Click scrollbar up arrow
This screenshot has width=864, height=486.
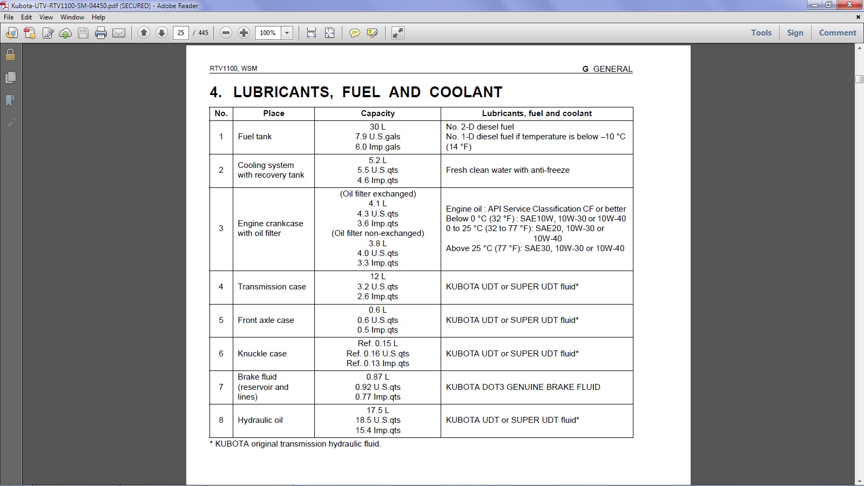pyautogui.click(x=859, y=48)
